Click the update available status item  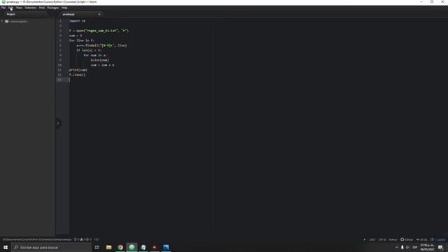(437, 239)
